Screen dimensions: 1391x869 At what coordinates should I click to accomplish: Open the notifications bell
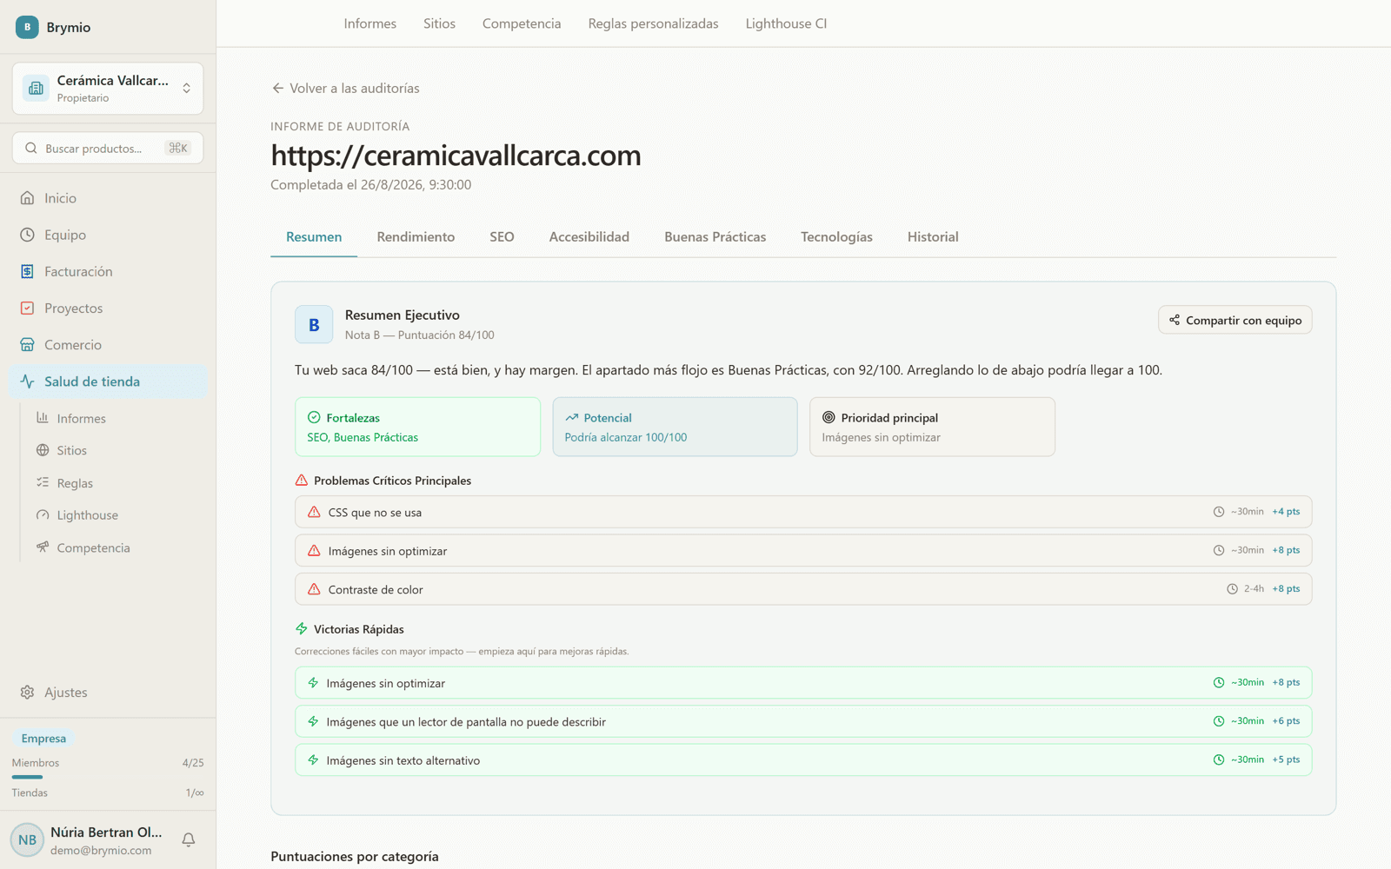(x=189, y=839)
